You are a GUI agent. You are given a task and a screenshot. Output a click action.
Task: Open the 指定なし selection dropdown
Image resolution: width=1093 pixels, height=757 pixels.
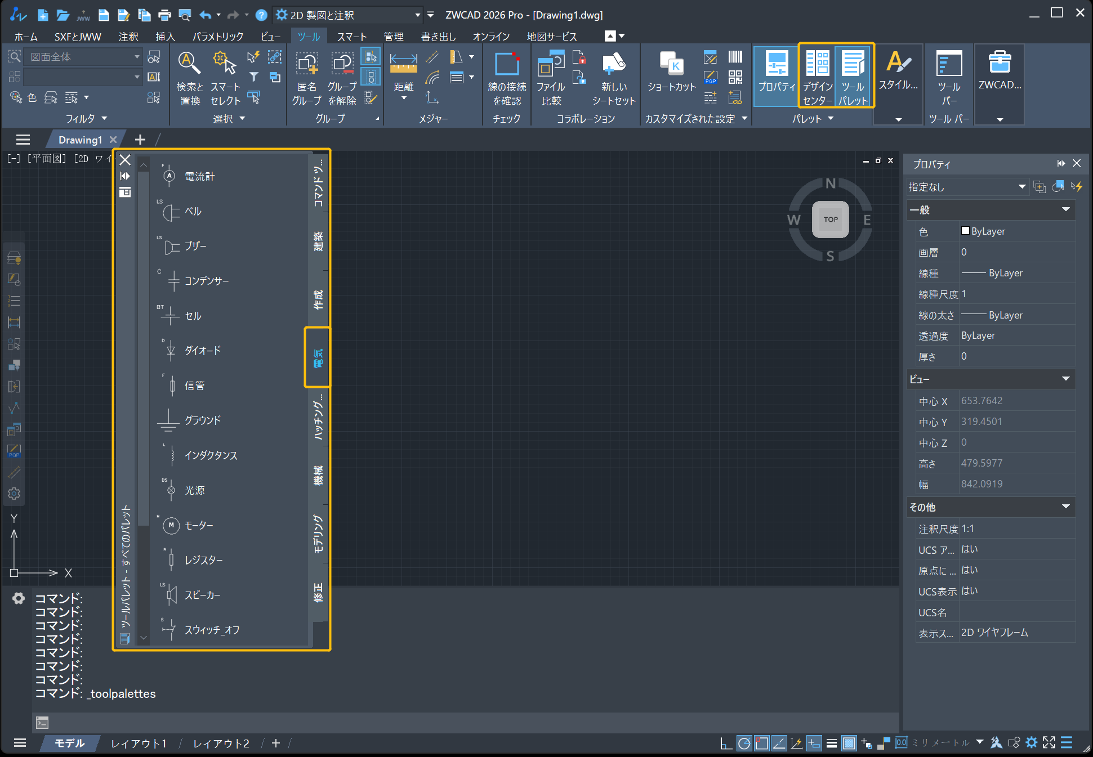968,187
